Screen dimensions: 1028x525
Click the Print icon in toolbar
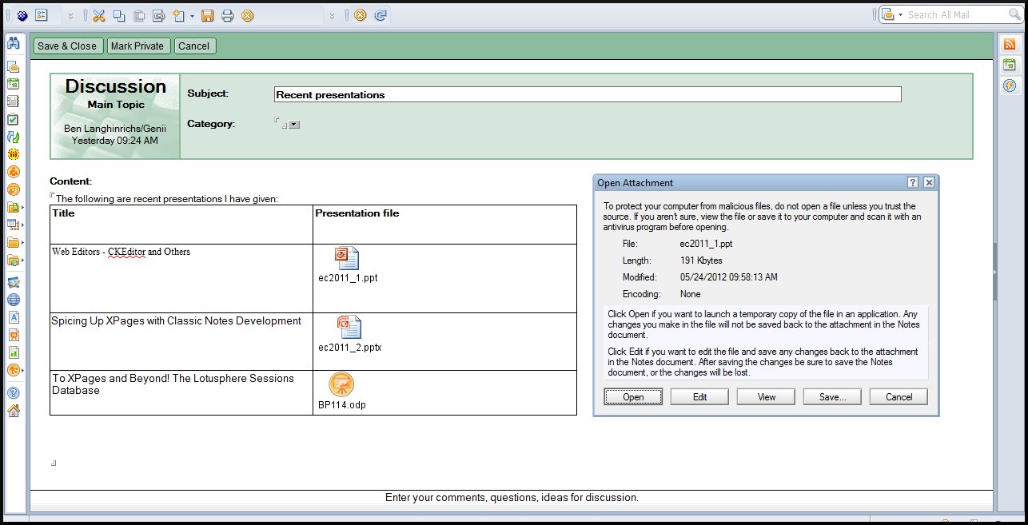[227, 15]
